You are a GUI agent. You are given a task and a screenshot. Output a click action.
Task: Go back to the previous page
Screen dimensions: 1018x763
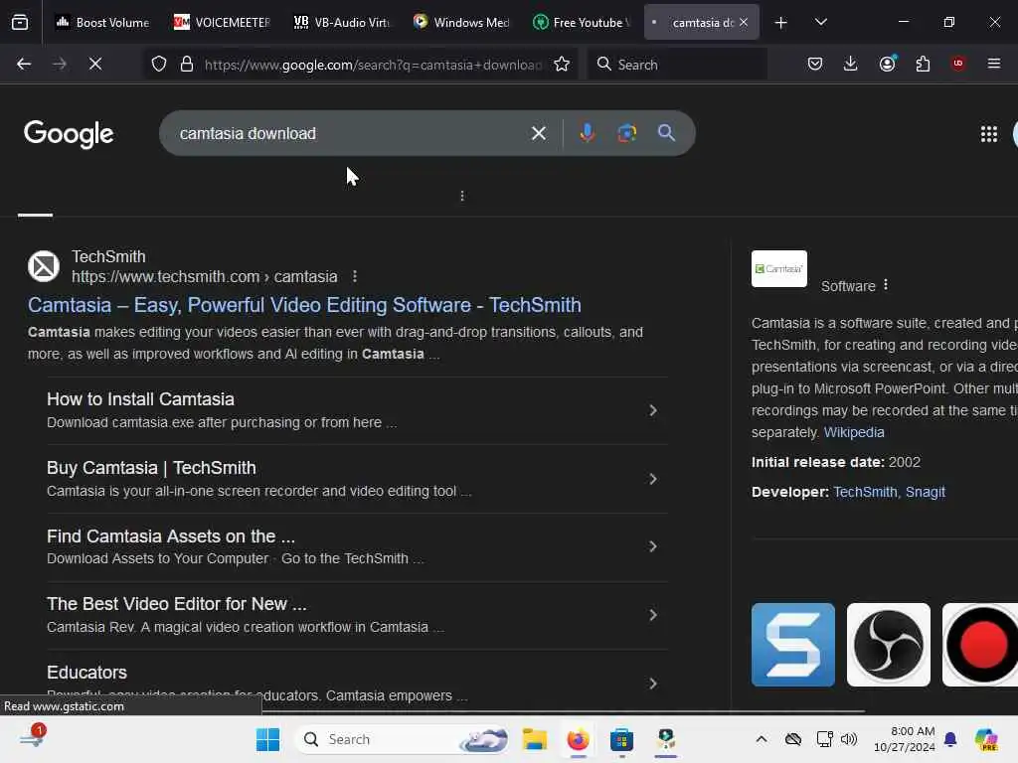[24, 64]
